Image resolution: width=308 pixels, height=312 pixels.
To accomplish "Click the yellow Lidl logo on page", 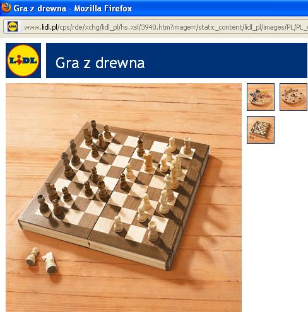I will point(23,61).
